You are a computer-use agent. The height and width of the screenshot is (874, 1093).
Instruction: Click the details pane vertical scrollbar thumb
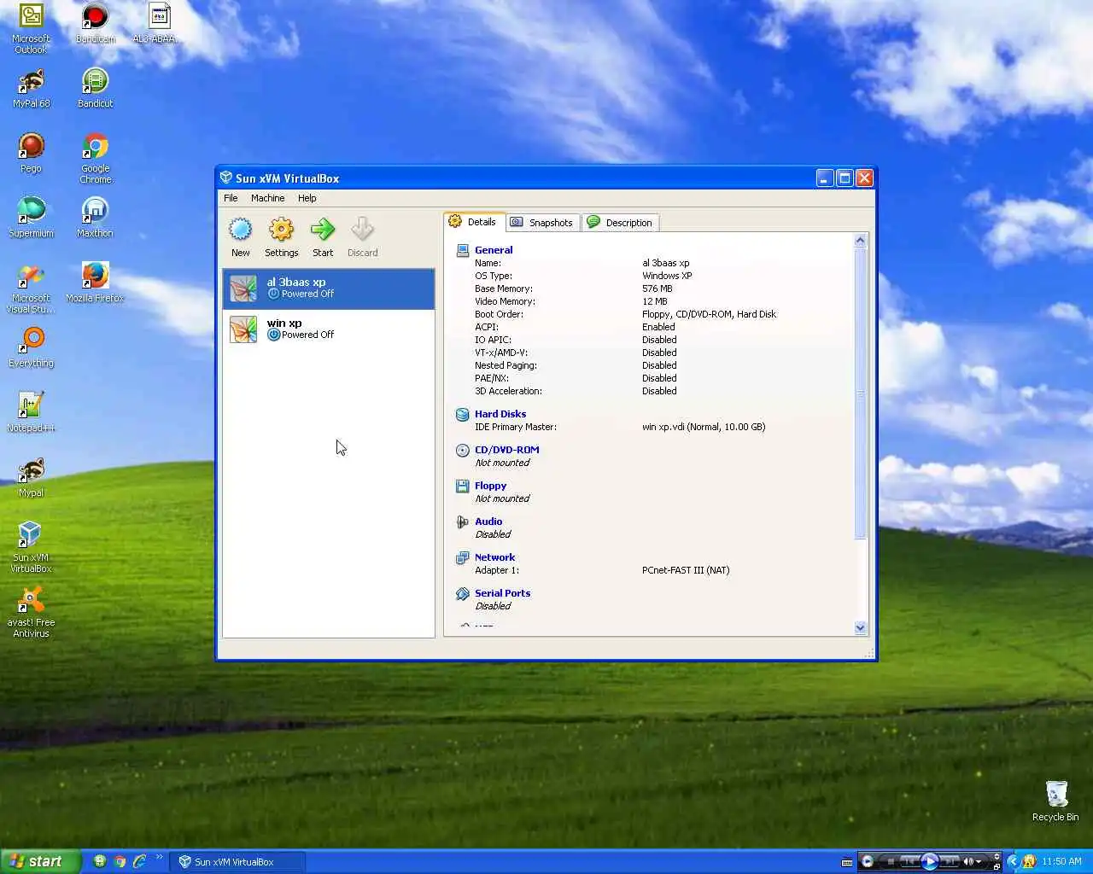pos(860,393)
